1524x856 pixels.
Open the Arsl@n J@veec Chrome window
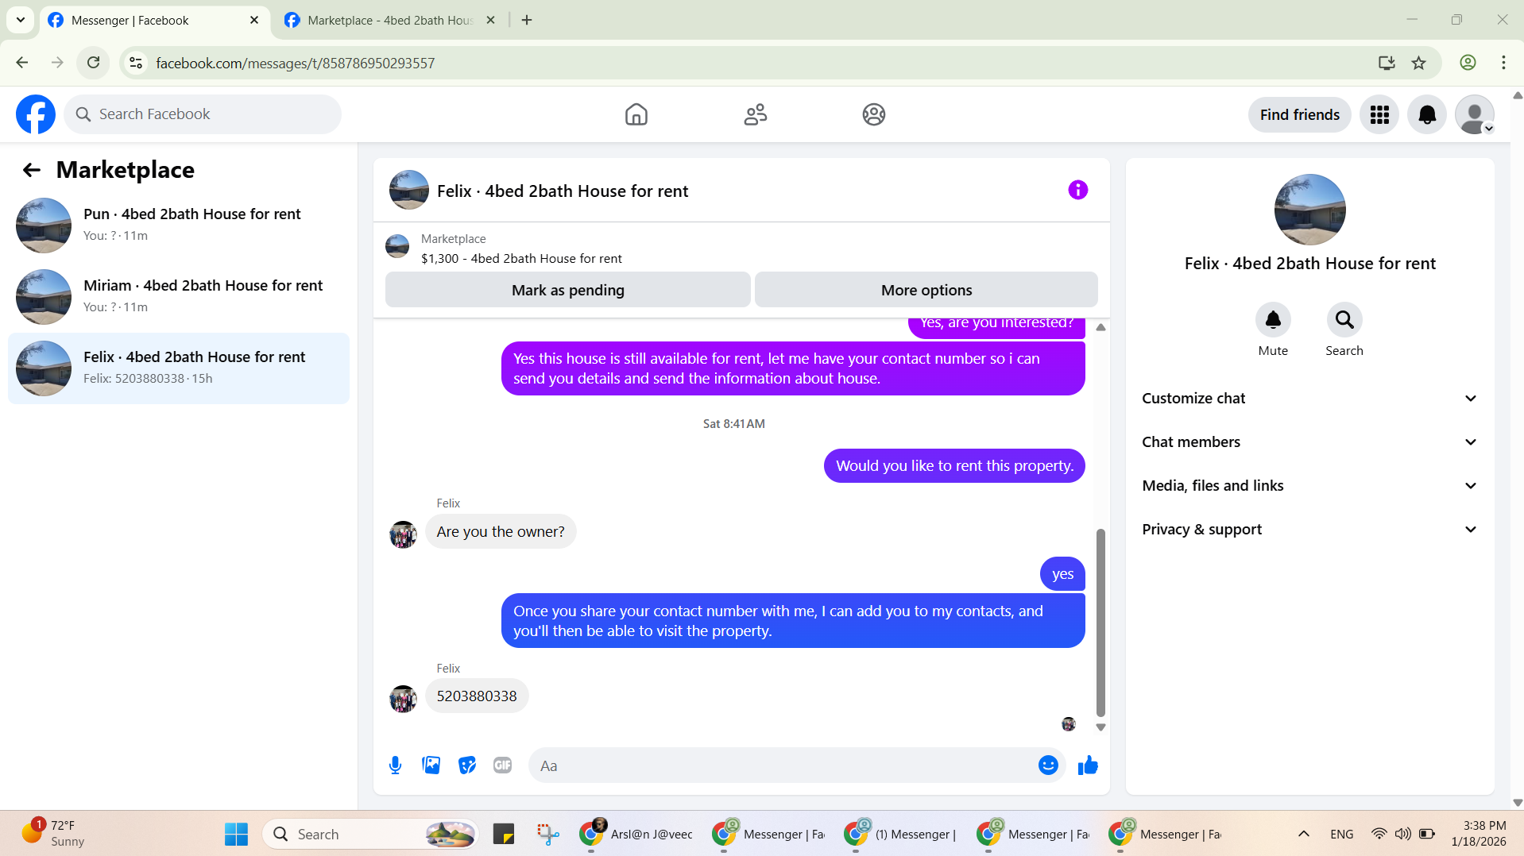[636, 834]
